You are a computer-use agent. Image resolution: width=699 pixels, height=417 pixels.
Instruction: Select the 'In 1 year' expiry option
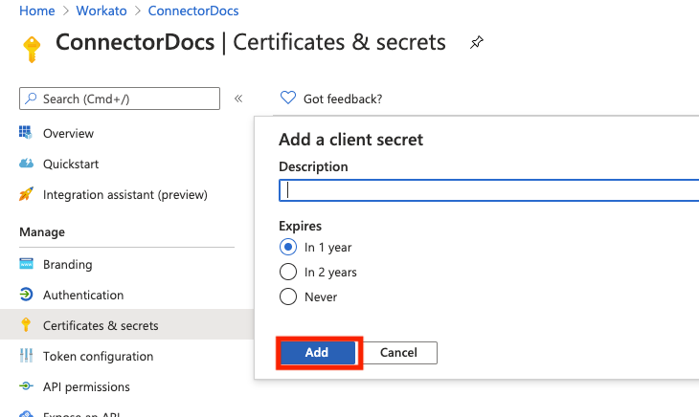coord(288,247)
